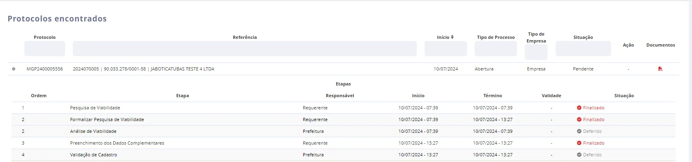Screen dimensions: 692x162
Task: Sort by Início column arrows
Action: tap(452, 37)
